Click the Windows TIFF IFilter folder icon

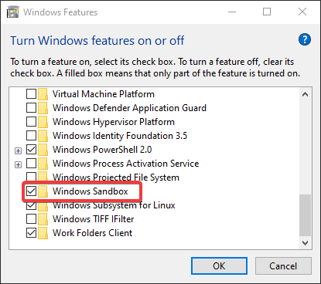(43, 219)
